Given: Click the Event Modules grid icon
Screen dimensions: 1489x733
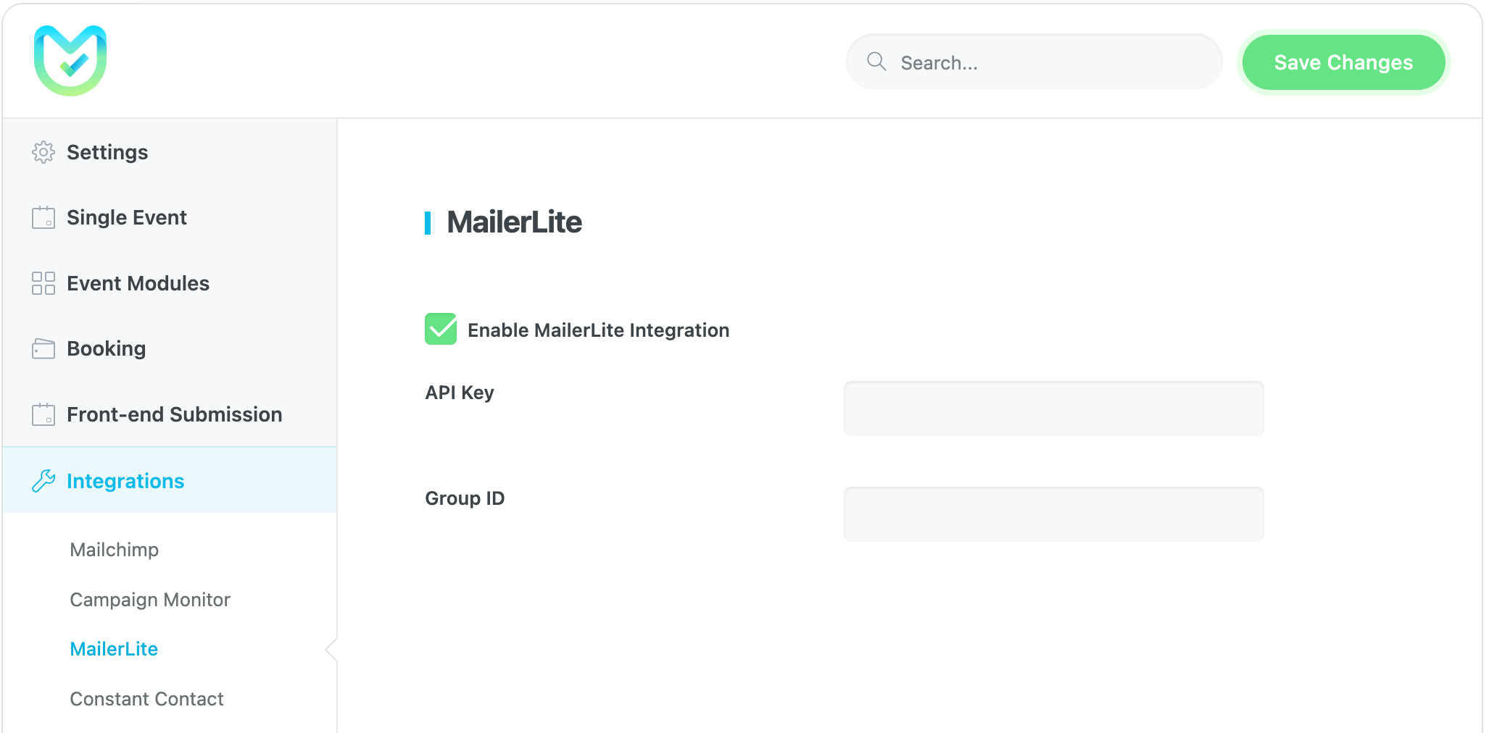Looking at the screenshot, I should click(43, 283).
